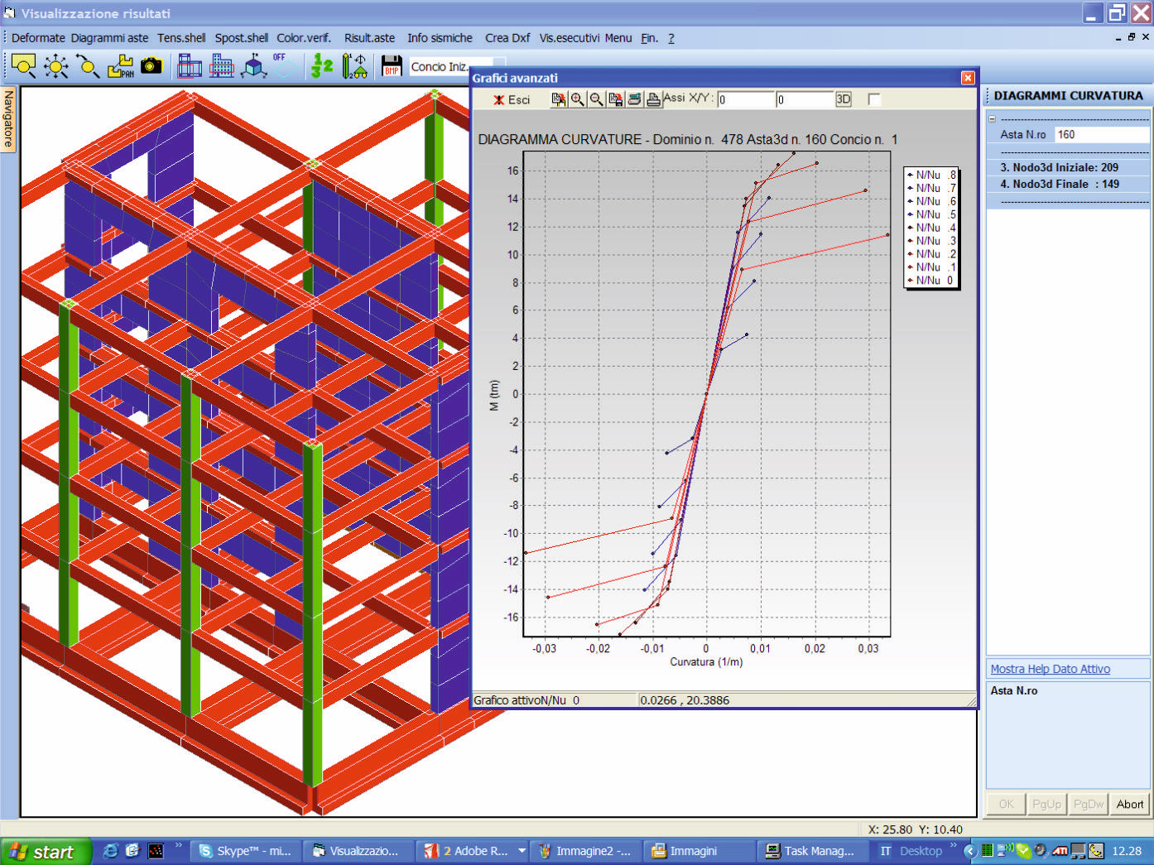1154x865 pixels.
Task: Open the Spost.shell menu
Action: pyautogui.click(x=242, y=38)
